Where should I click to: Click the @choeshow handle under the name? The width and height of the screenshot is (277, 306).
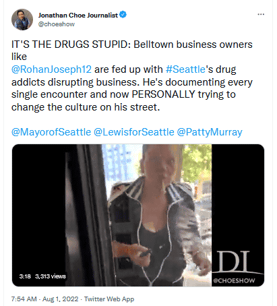57,24
